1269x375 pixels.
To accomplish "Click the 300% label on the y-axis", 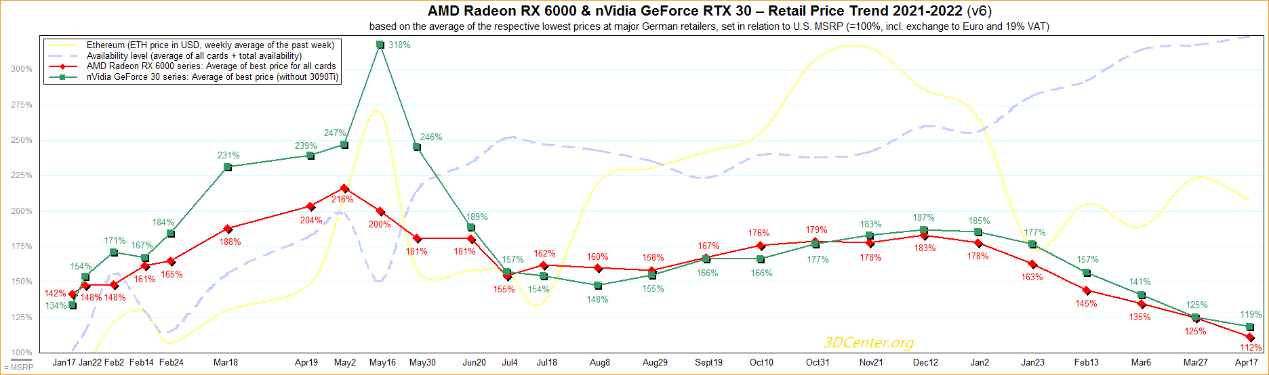I will click(21, 69).
